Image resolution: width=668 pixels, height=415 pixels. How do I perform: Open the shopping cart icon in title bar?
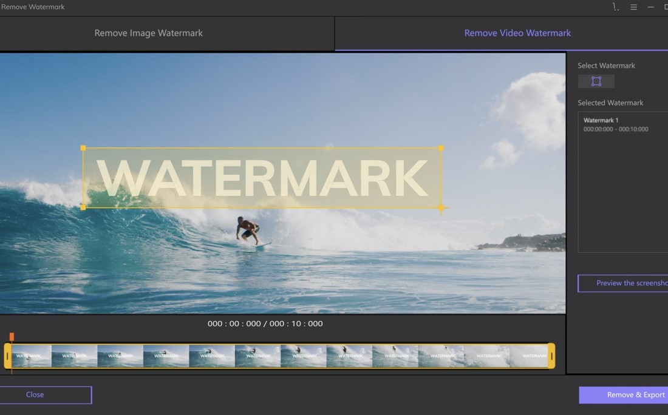point(616,7)
